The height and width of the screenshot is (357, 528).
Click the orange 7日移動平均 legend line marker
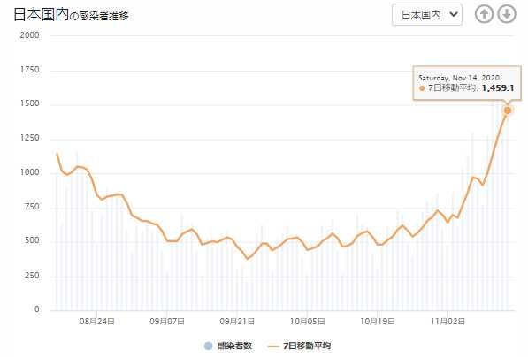click(273, 346)
